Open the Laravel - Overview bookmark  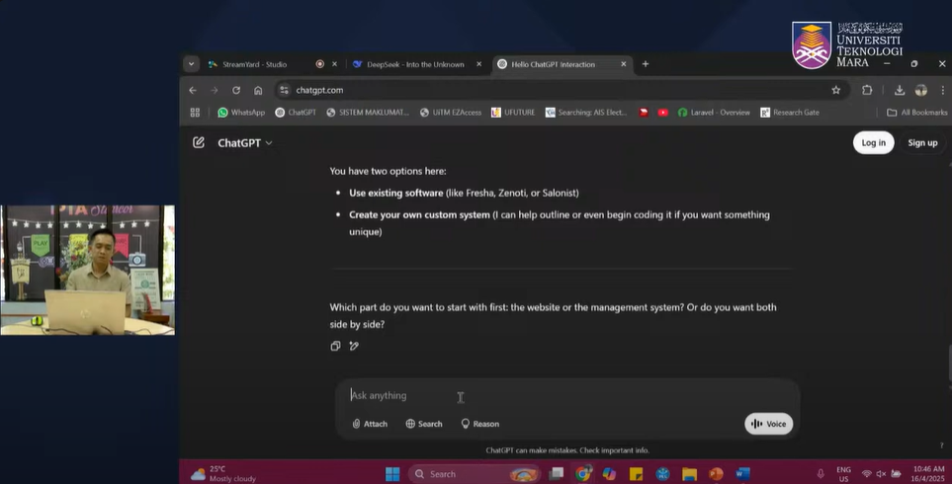coord(714,113)
